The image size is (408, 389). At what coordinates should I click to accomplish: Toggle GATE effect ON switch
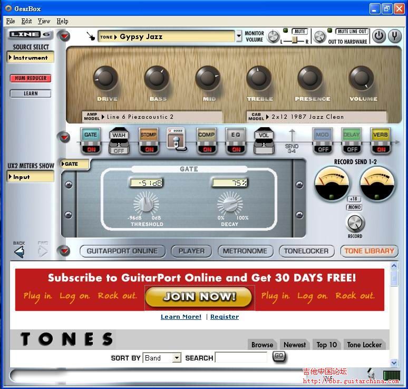(91, 149)
